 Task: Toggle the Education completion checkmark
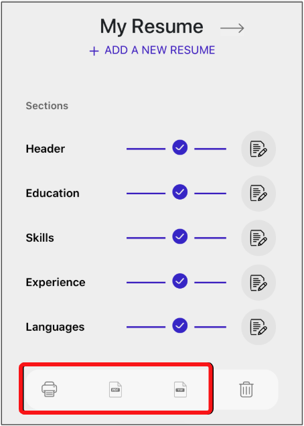coord(180,192)
